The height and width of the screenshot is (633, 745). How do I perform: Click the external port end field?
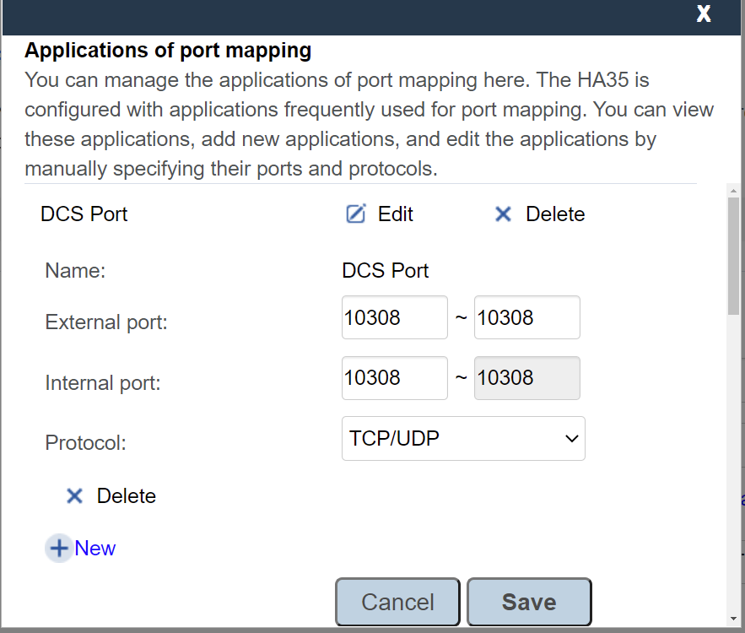click(x=527, y=317)
